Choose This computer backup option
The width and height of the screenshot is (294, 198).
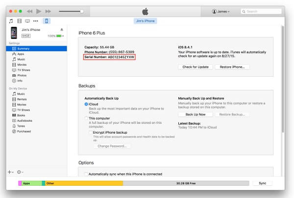(86, 118)
